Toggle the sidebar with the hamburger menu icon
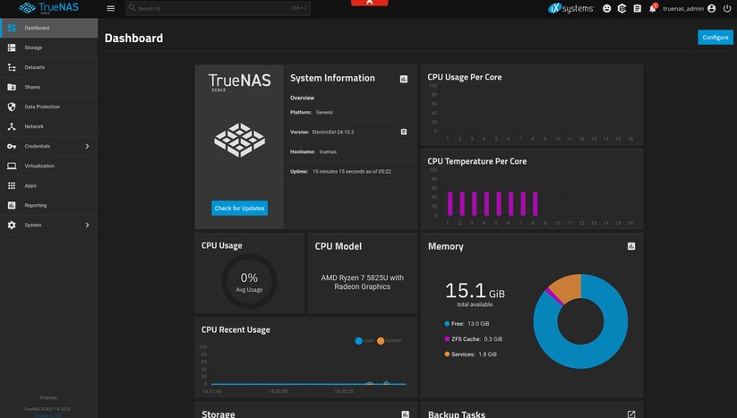The height and width of the screenshot is (418, 737). point(110,8)
